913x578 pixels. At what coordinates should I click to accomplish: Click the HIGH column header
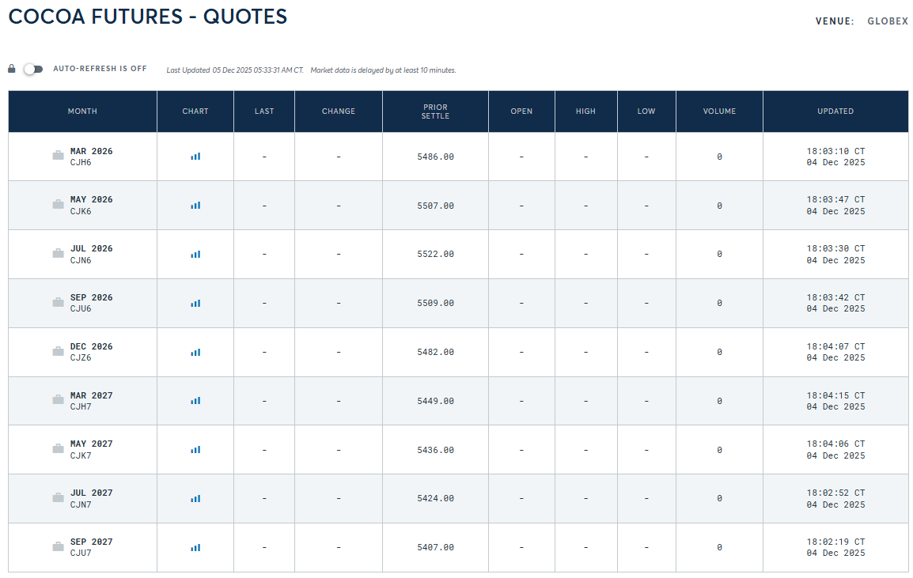(x=585, y=111)
